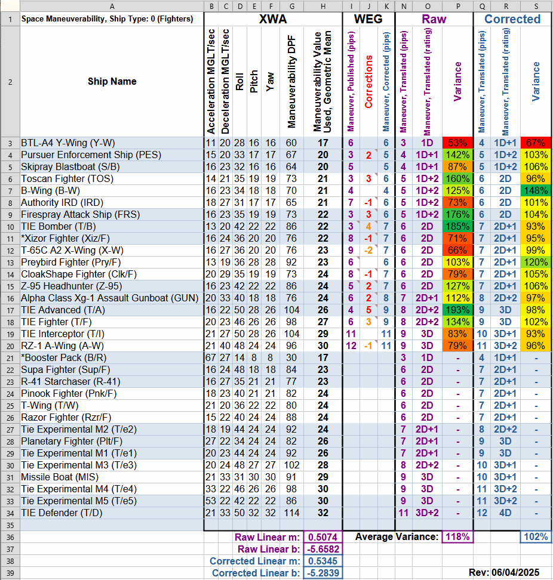
Task: Select cell 'Pursuer Enforcement Ship (PES)'
Action: click(x=112, y=155)
